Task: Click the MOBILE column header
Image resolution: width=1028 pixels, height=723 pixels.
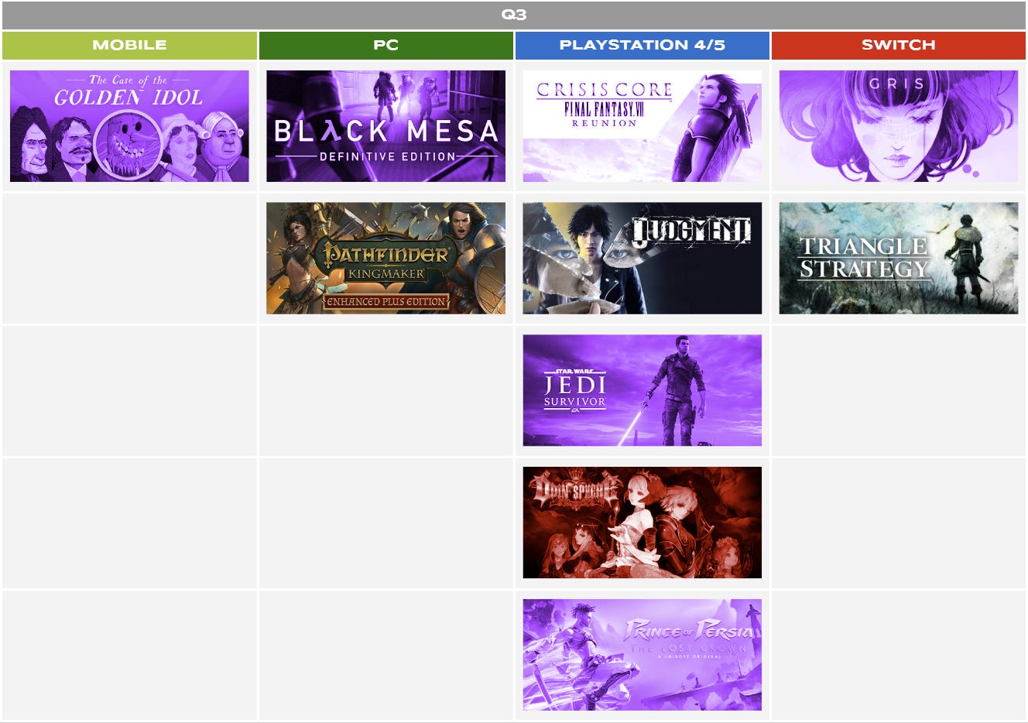Action: [129, 46]
